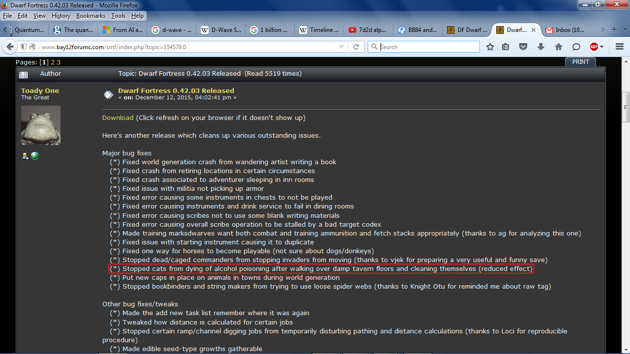View Toady One's profile icon
The image size is (630, 354).
pos(25,156)
